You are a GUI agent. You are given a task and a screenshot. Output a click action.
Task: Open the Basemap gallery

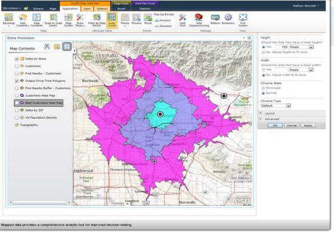point(9,20)
